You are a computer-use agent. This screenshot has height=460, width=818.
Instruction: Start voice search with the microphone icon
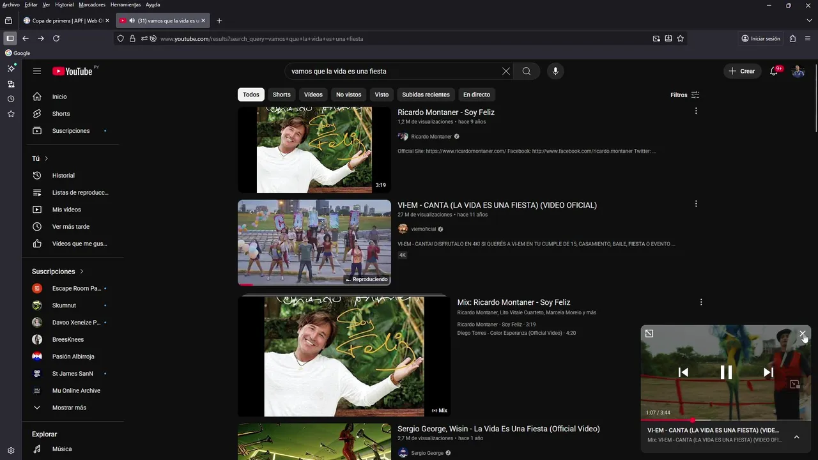coord(555,71)
